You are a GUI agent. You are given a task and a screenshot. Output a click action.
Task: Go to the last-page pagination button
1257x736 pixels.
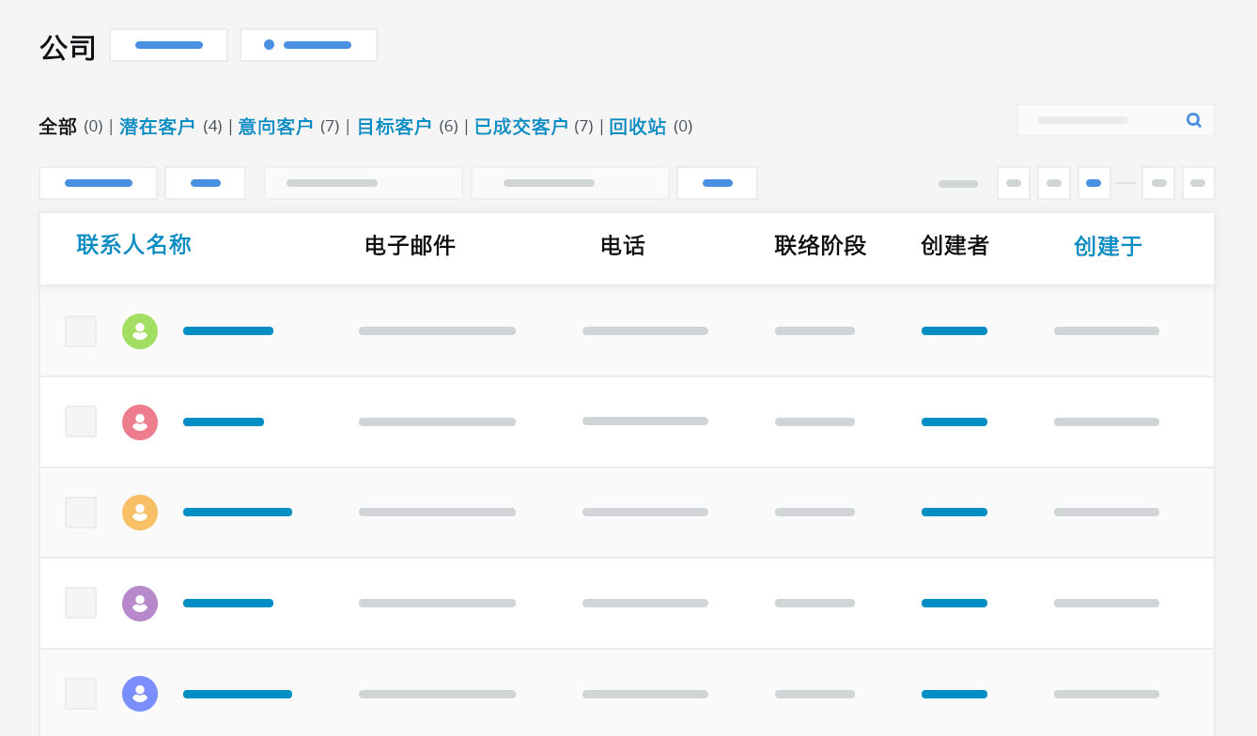click(x=1199, y=183)
